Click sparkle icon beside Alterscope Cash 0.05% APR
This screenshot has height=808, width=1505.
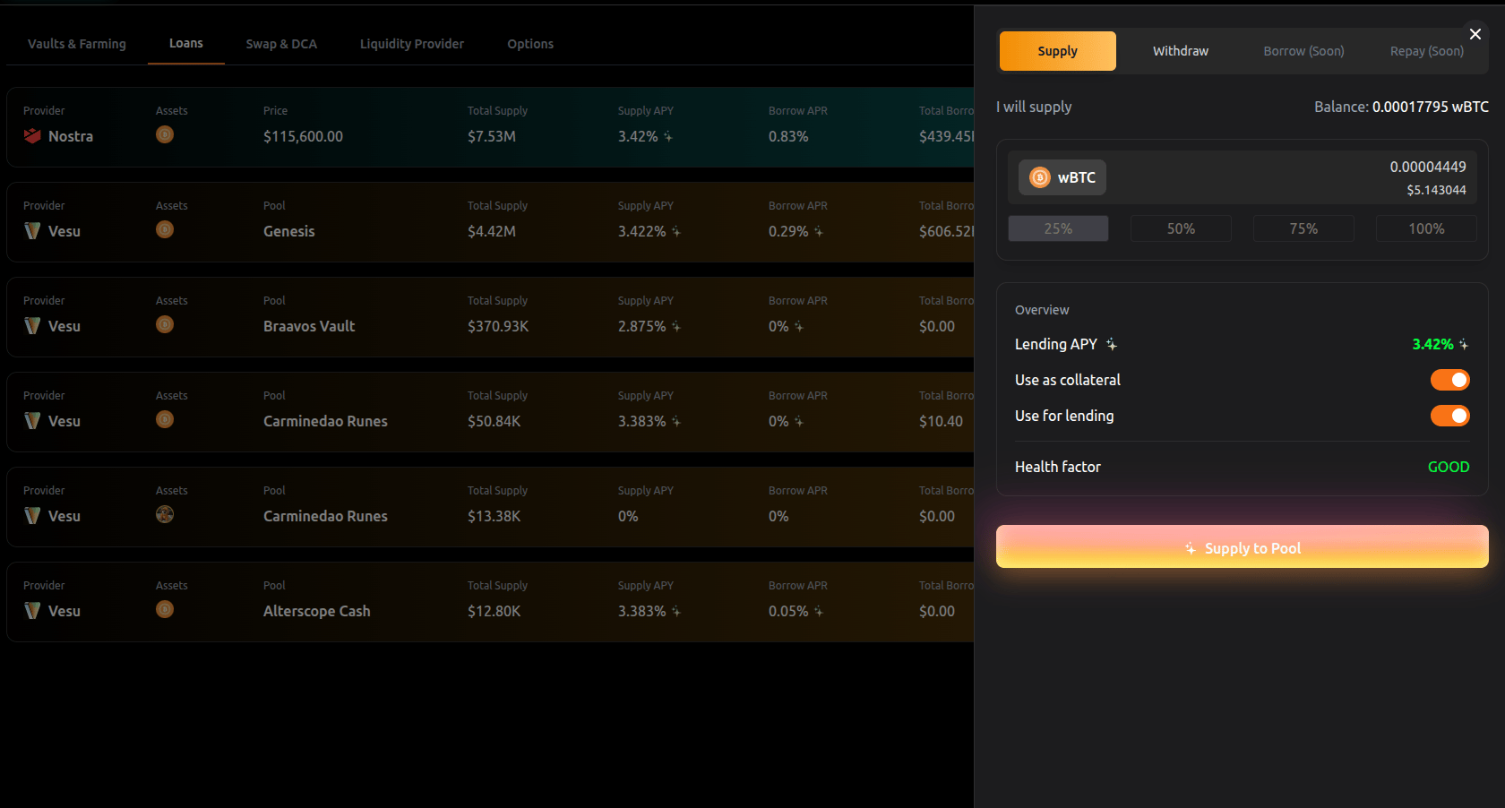click(x=819, y=612)
